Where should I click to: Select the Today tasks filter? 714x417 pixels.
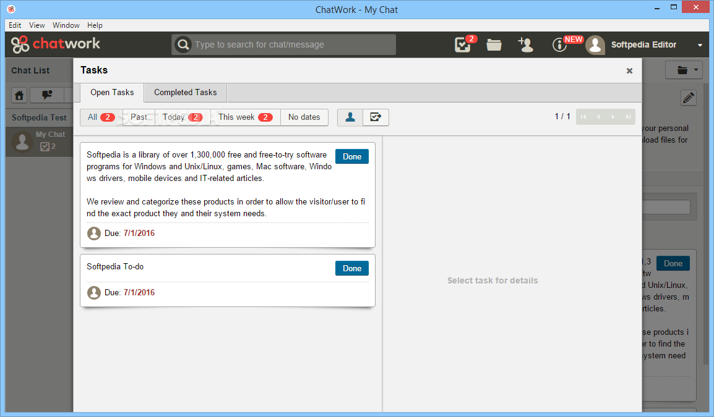pos(183,117)
